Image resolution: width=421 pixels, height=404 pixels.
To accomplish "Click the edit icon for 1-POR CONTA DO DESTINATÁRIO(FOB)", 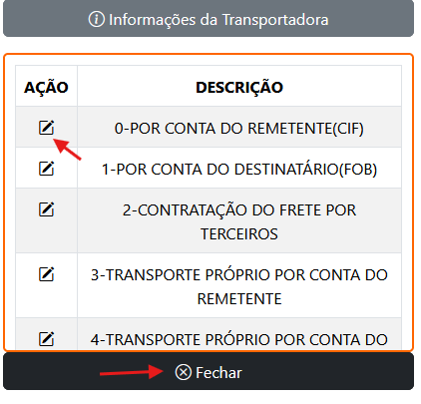I will click(46, 169).
